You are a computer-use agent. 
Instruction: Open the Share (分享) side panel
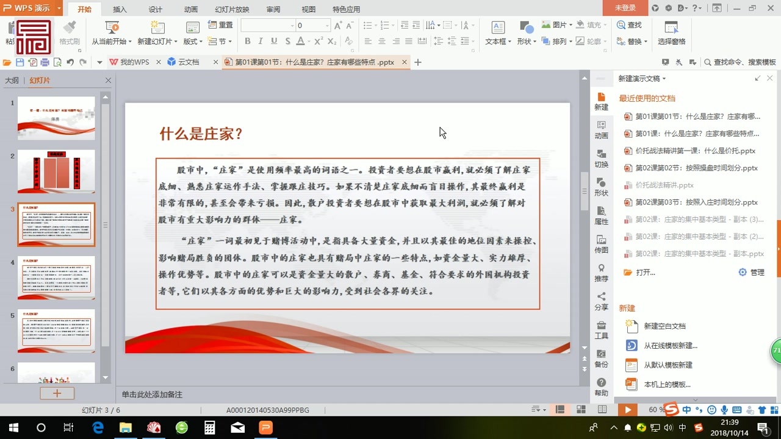click(x=601, y=301)
